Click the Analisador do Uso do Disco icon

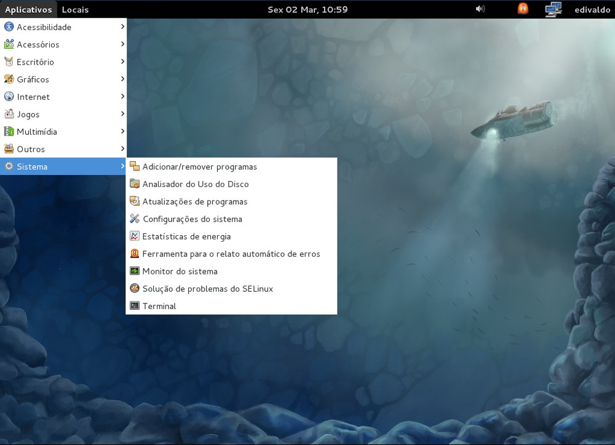[x=134, y=183]
